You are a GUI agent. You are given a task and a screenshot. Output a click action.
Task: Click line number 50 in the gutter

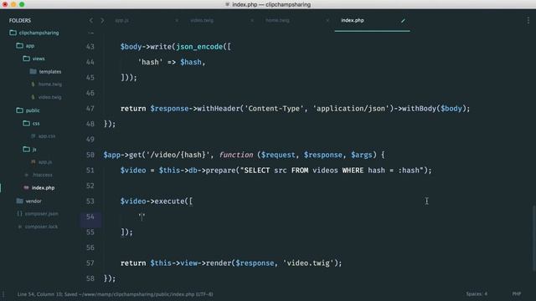coord(90,155)
